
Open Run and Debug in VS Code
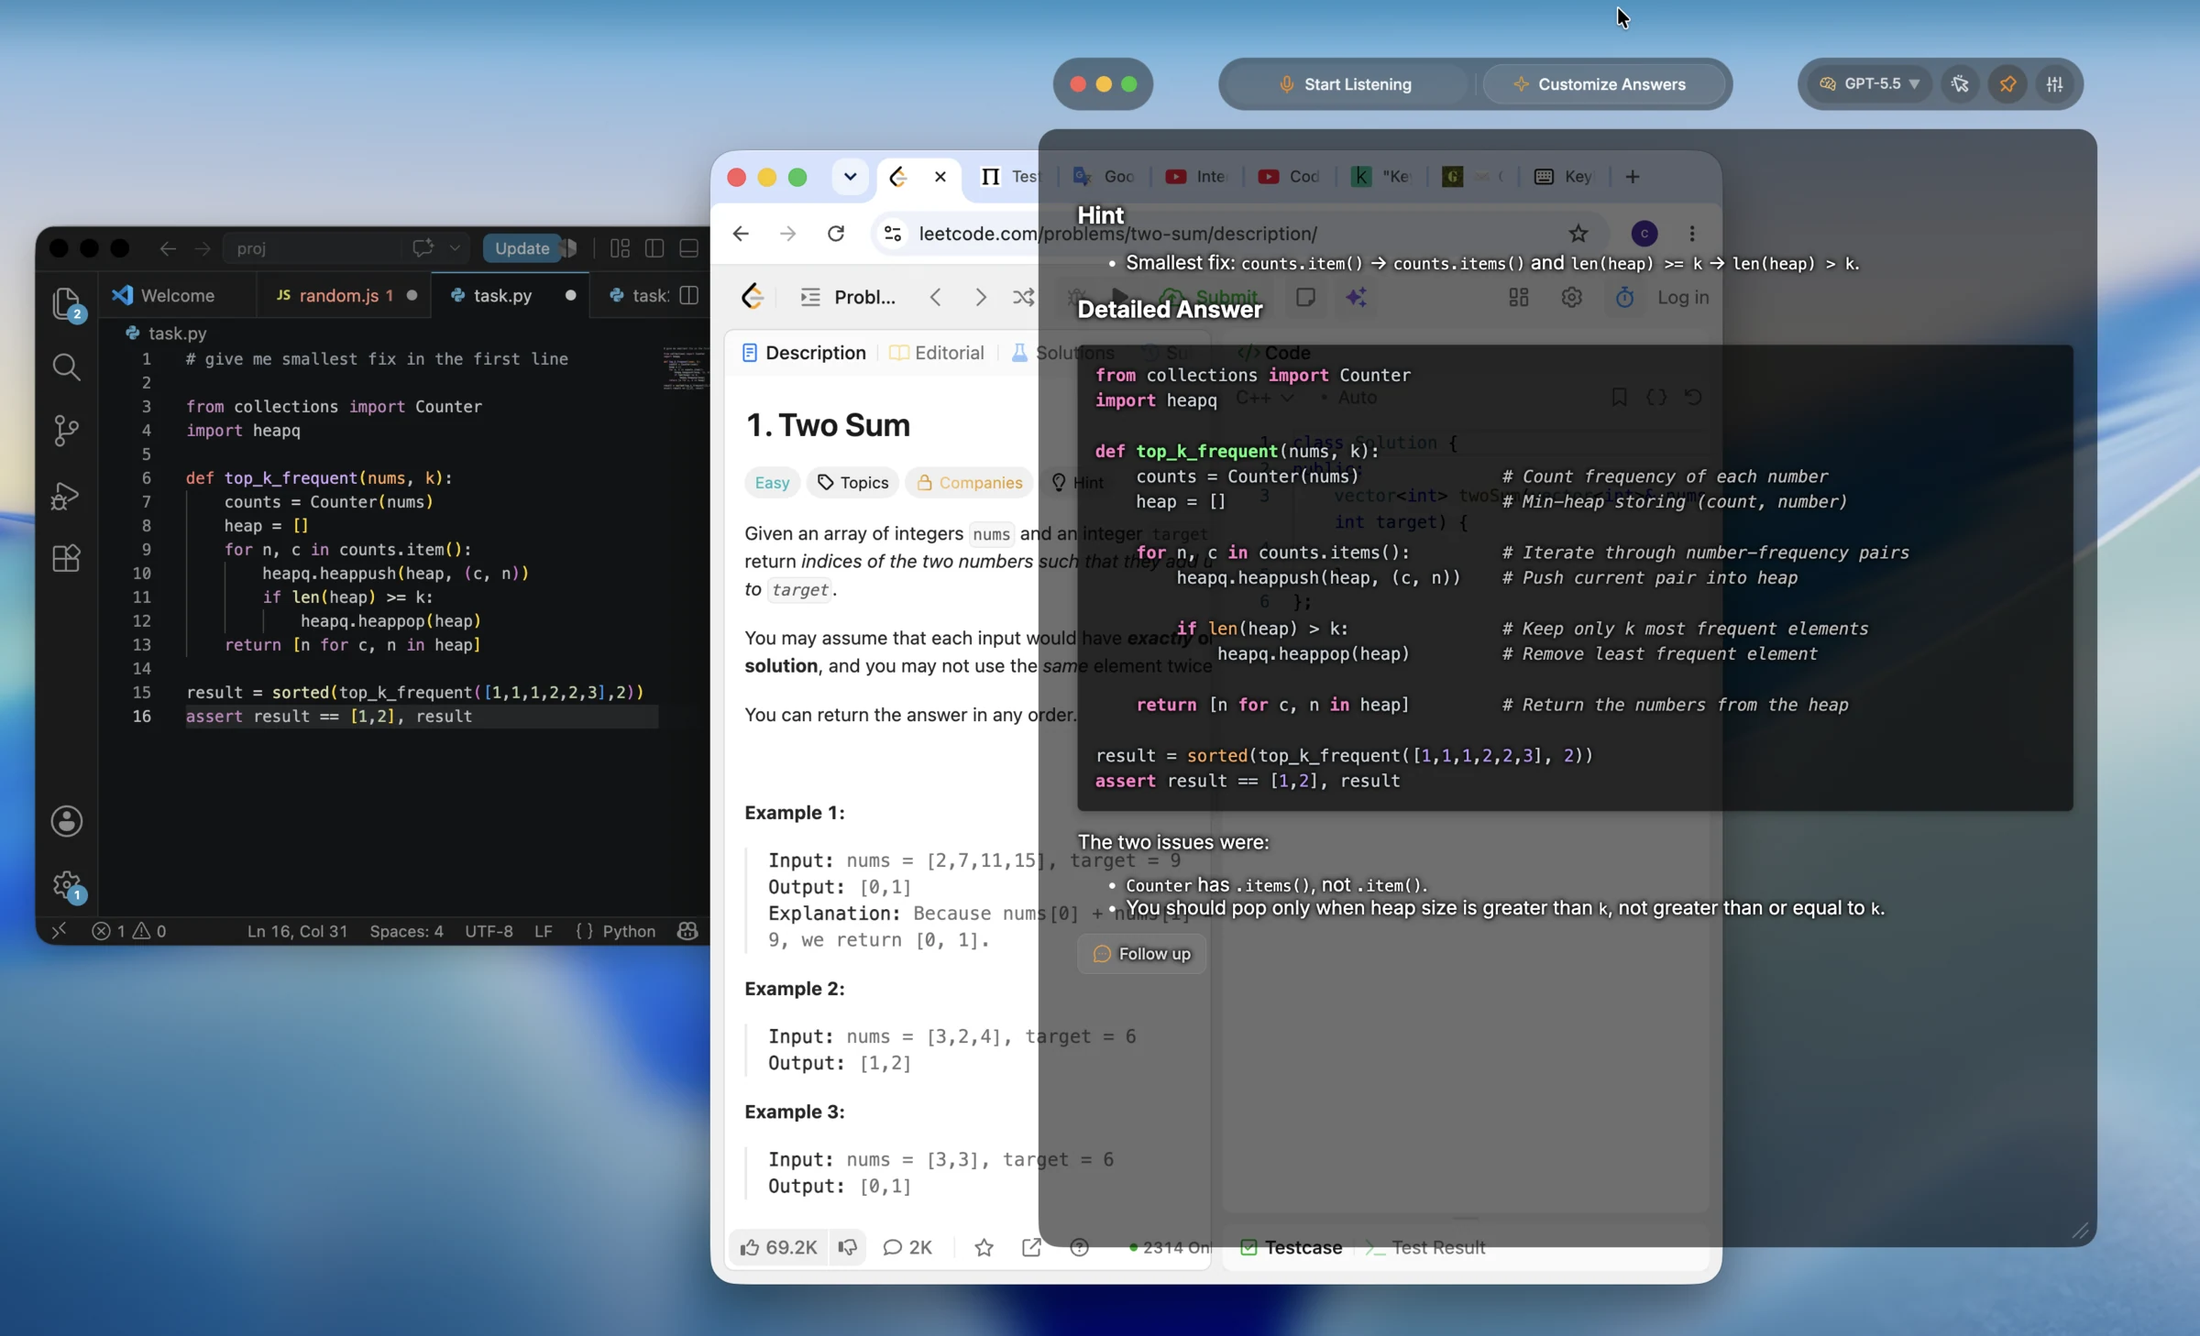tap(66, 495)
